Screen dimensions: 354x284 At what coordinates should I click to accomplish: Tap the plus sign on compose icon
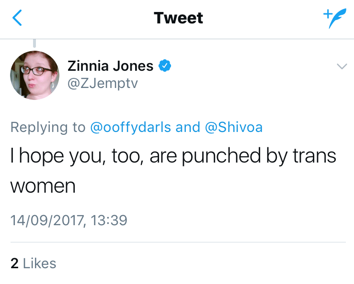coord(328,13)
